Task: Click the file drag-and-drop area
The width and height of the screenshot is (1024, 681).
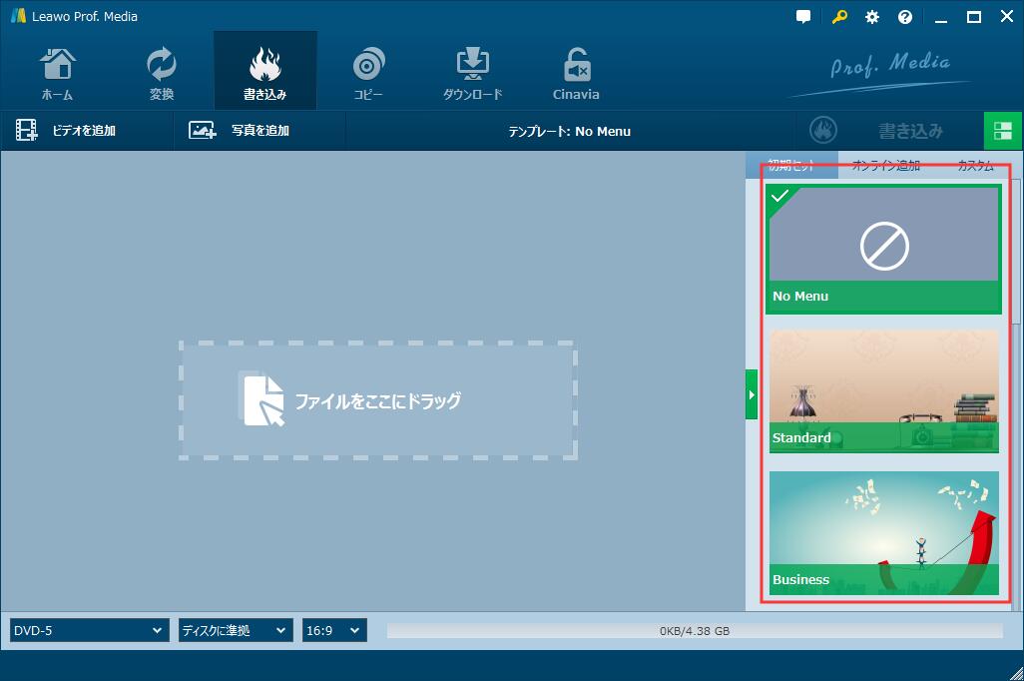Action: pos(378,400)
